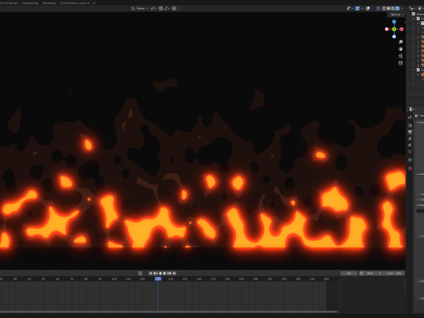Select rendered viewport shading

click(397, 8)
